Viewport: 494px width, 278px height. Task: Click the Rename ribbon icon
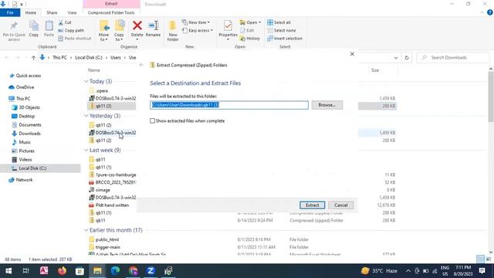pyautogui.click(x=153, y=25)
